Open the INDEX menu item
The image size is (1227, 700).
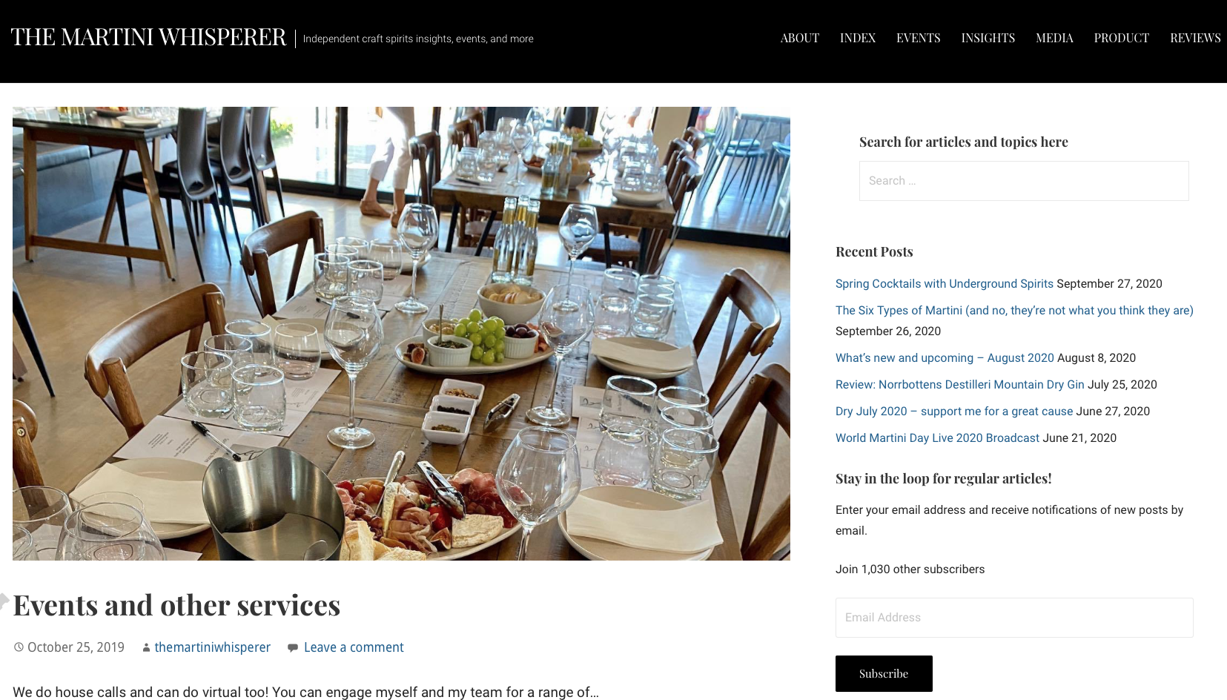coord(857,38)
